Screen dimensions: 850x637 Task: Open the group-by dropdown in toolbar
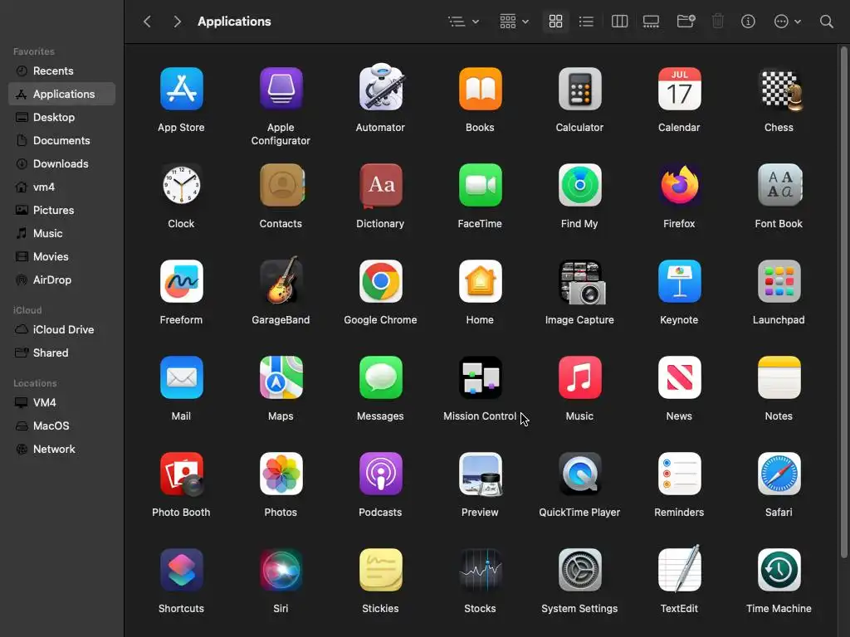tap(514, 22)
